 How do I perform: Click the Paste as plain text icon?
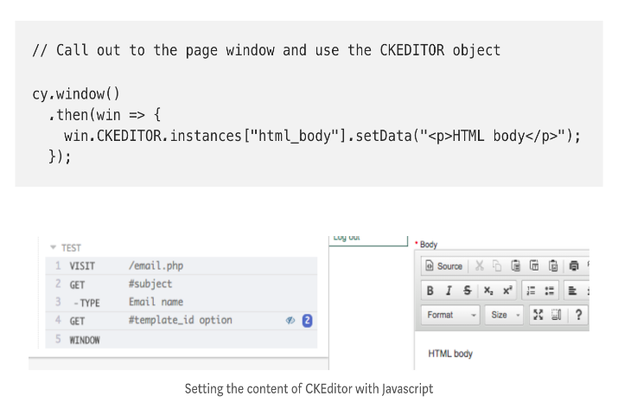[534, 266]
